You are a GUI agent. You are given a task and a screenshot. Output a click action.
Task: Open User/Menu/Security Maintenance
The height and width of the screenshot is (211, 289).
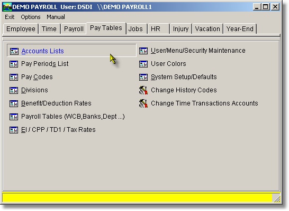(x=198, y=51)
